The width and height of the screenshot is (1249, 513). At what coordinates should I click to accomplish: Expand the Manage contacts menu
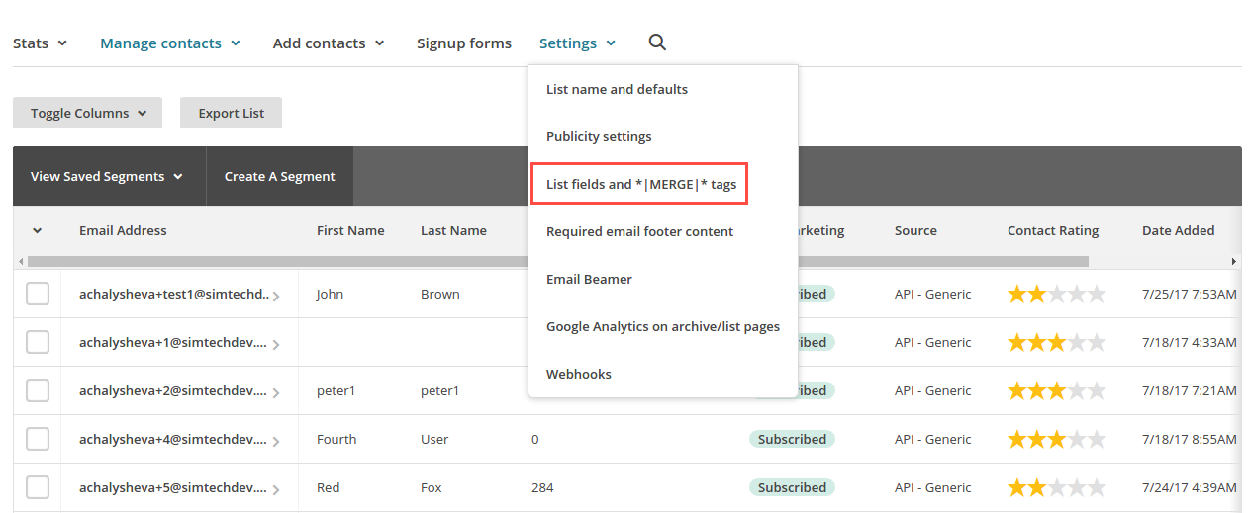pos(170,43)
